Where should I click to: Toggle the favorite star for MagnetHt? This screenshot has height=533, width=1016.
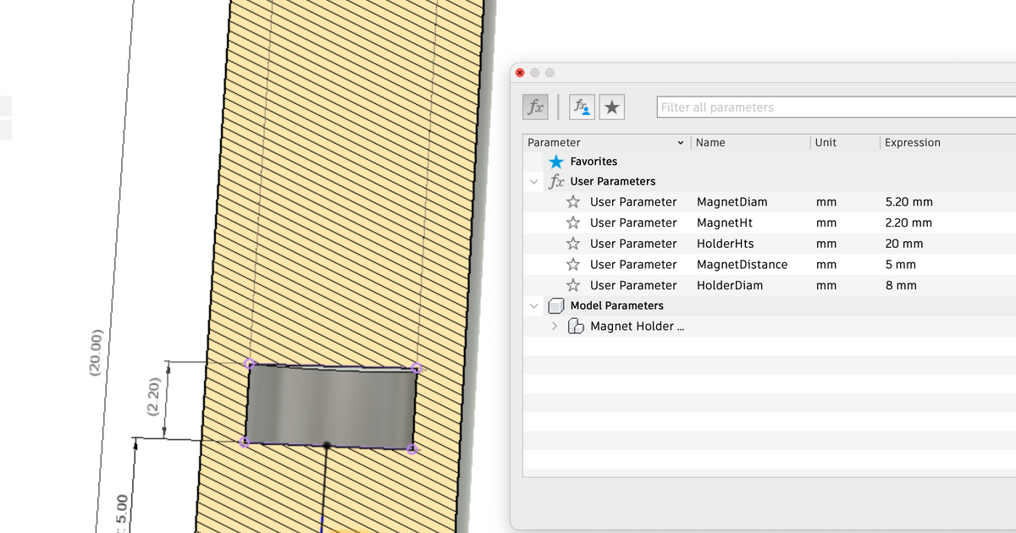[572, 223]
